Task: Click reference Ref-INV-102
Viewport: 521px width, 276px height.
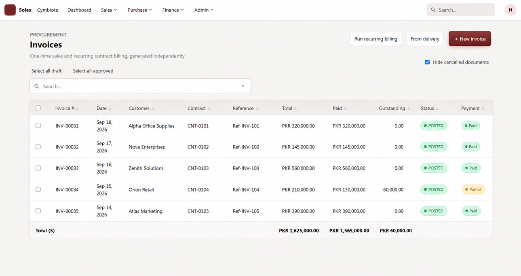Action: [x=246, y=147]
